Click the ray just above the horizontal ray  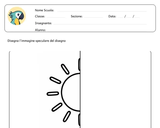coord(55,80)
